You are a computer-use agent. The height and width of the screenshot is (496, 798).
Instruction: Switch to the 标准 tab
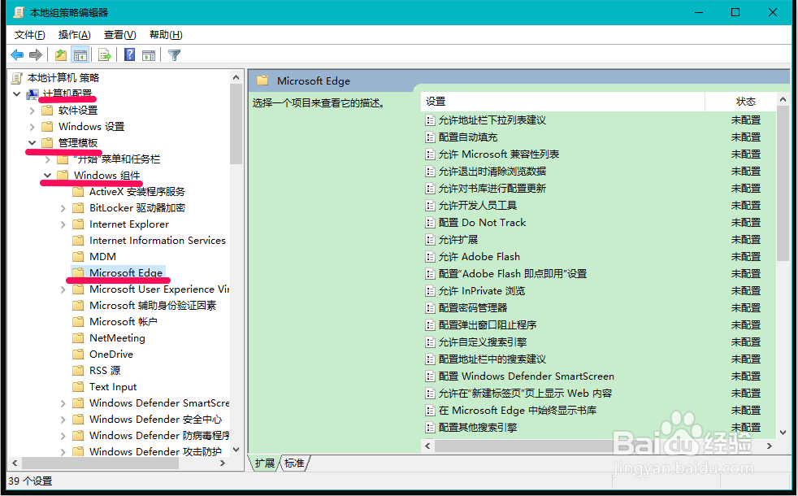pos(294,463)
